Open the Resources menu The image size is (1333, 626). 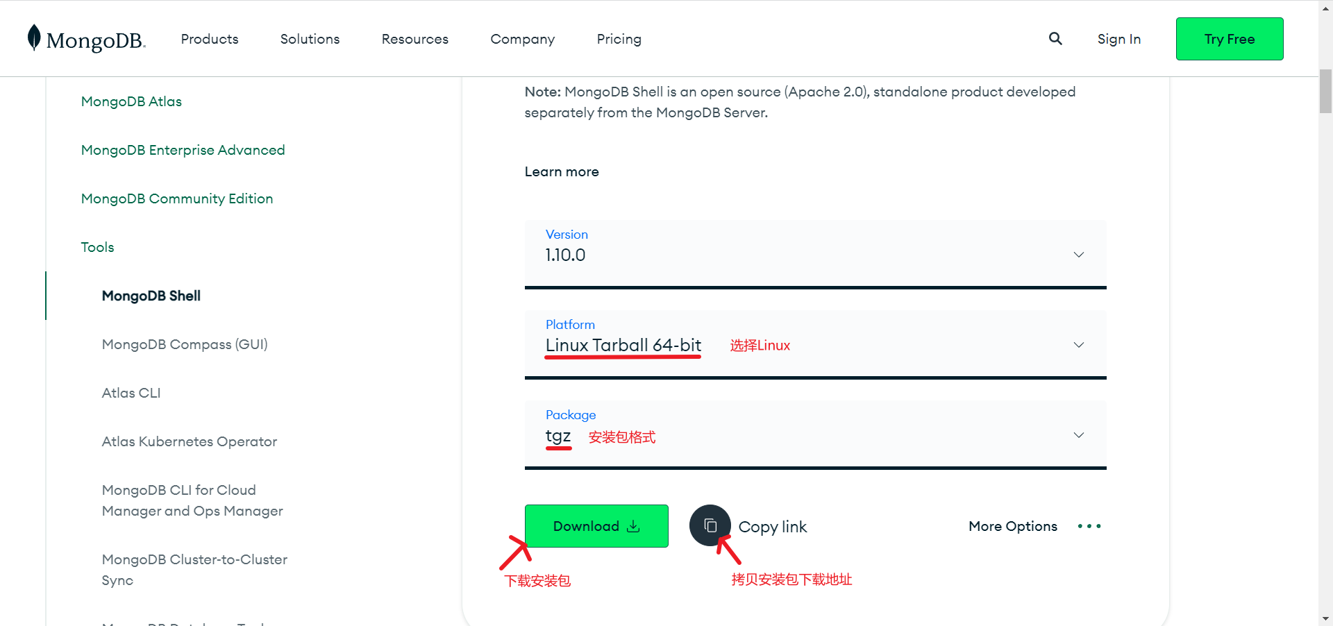point(415,39)
